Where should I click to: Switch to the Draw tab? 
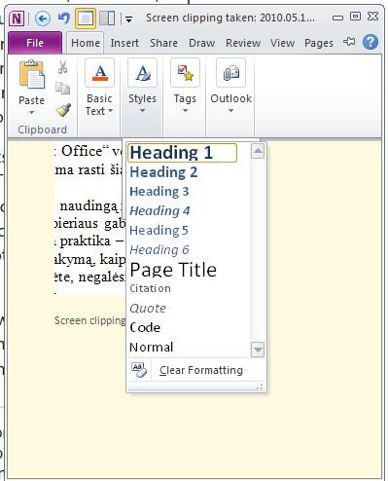201,43
